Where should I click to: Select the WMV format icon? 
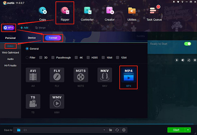pyautogui.click(x=57, y=102)
